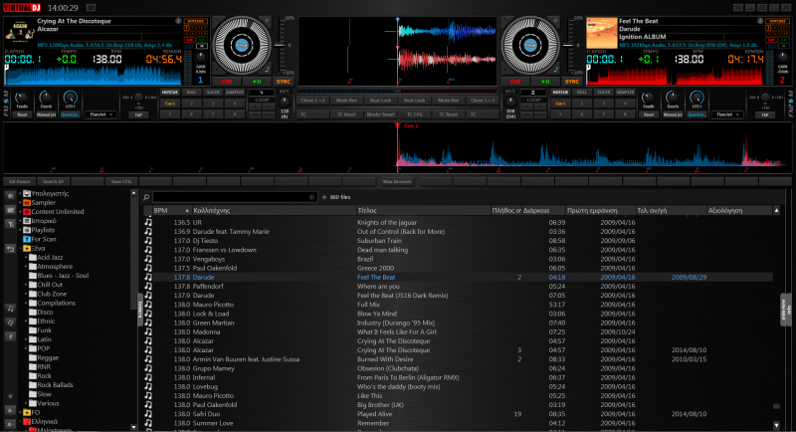Select the HOTCUE pad mode on deck 1
The height and width of the screenshot is (432, 796).
(x=170, y=93)
